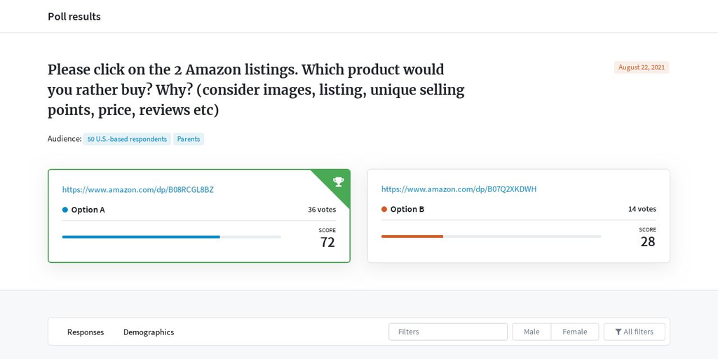Open the Amazon link B08RCGL8BZ

pyautogui.click(x=138, y=189)
